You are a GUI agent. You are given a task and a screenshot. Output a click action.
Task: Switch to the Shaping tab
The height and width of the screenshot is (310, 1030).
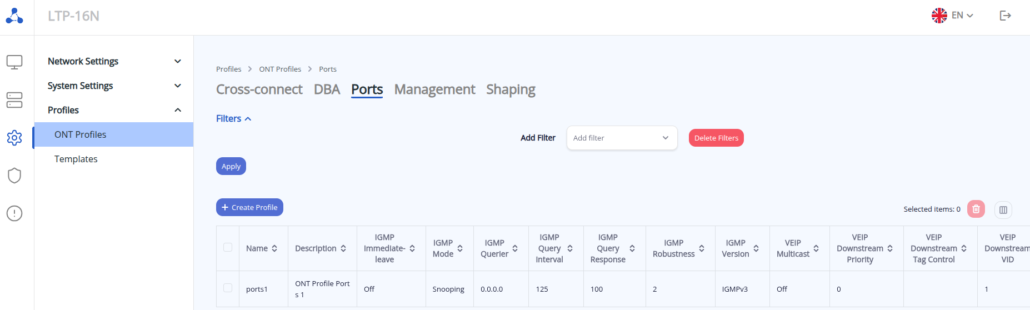tap(511, 89)
